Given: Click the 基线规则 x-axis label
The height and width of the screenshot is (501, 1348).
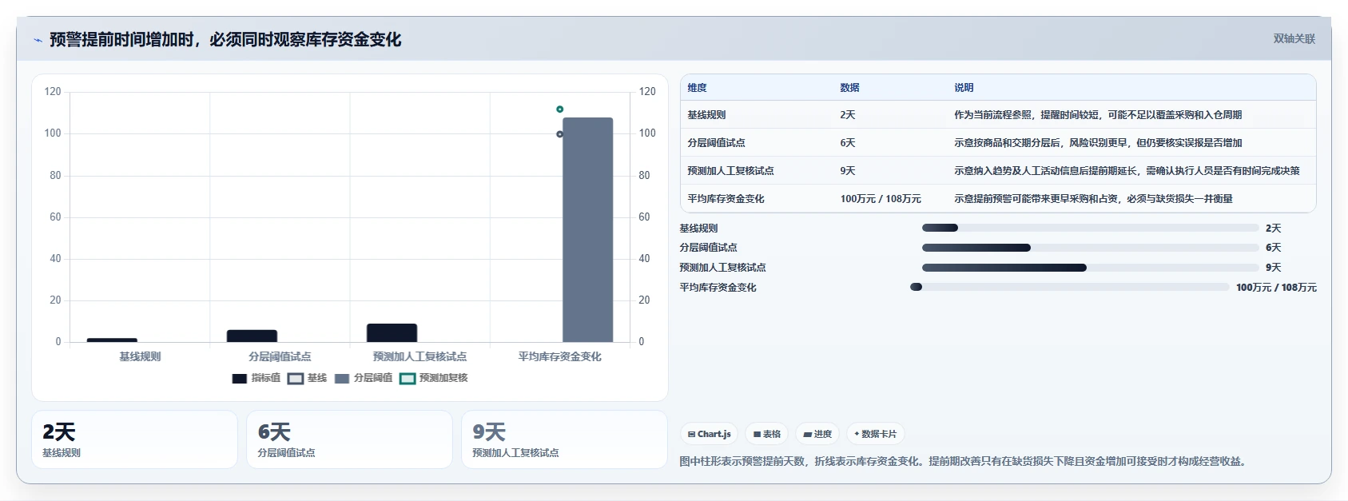Looking at the screenshot, I should [x=140, y=356].
